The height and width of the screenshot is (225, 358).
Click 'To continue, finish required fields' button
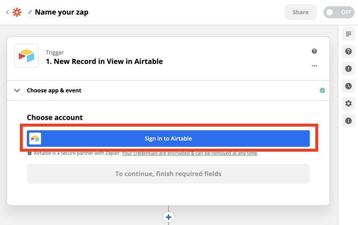pos(168,174)
